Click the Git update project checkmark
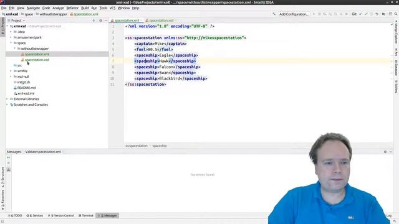The width and height of the screenshot is (399, 224). pyautogui.click(x=360, y=14)
